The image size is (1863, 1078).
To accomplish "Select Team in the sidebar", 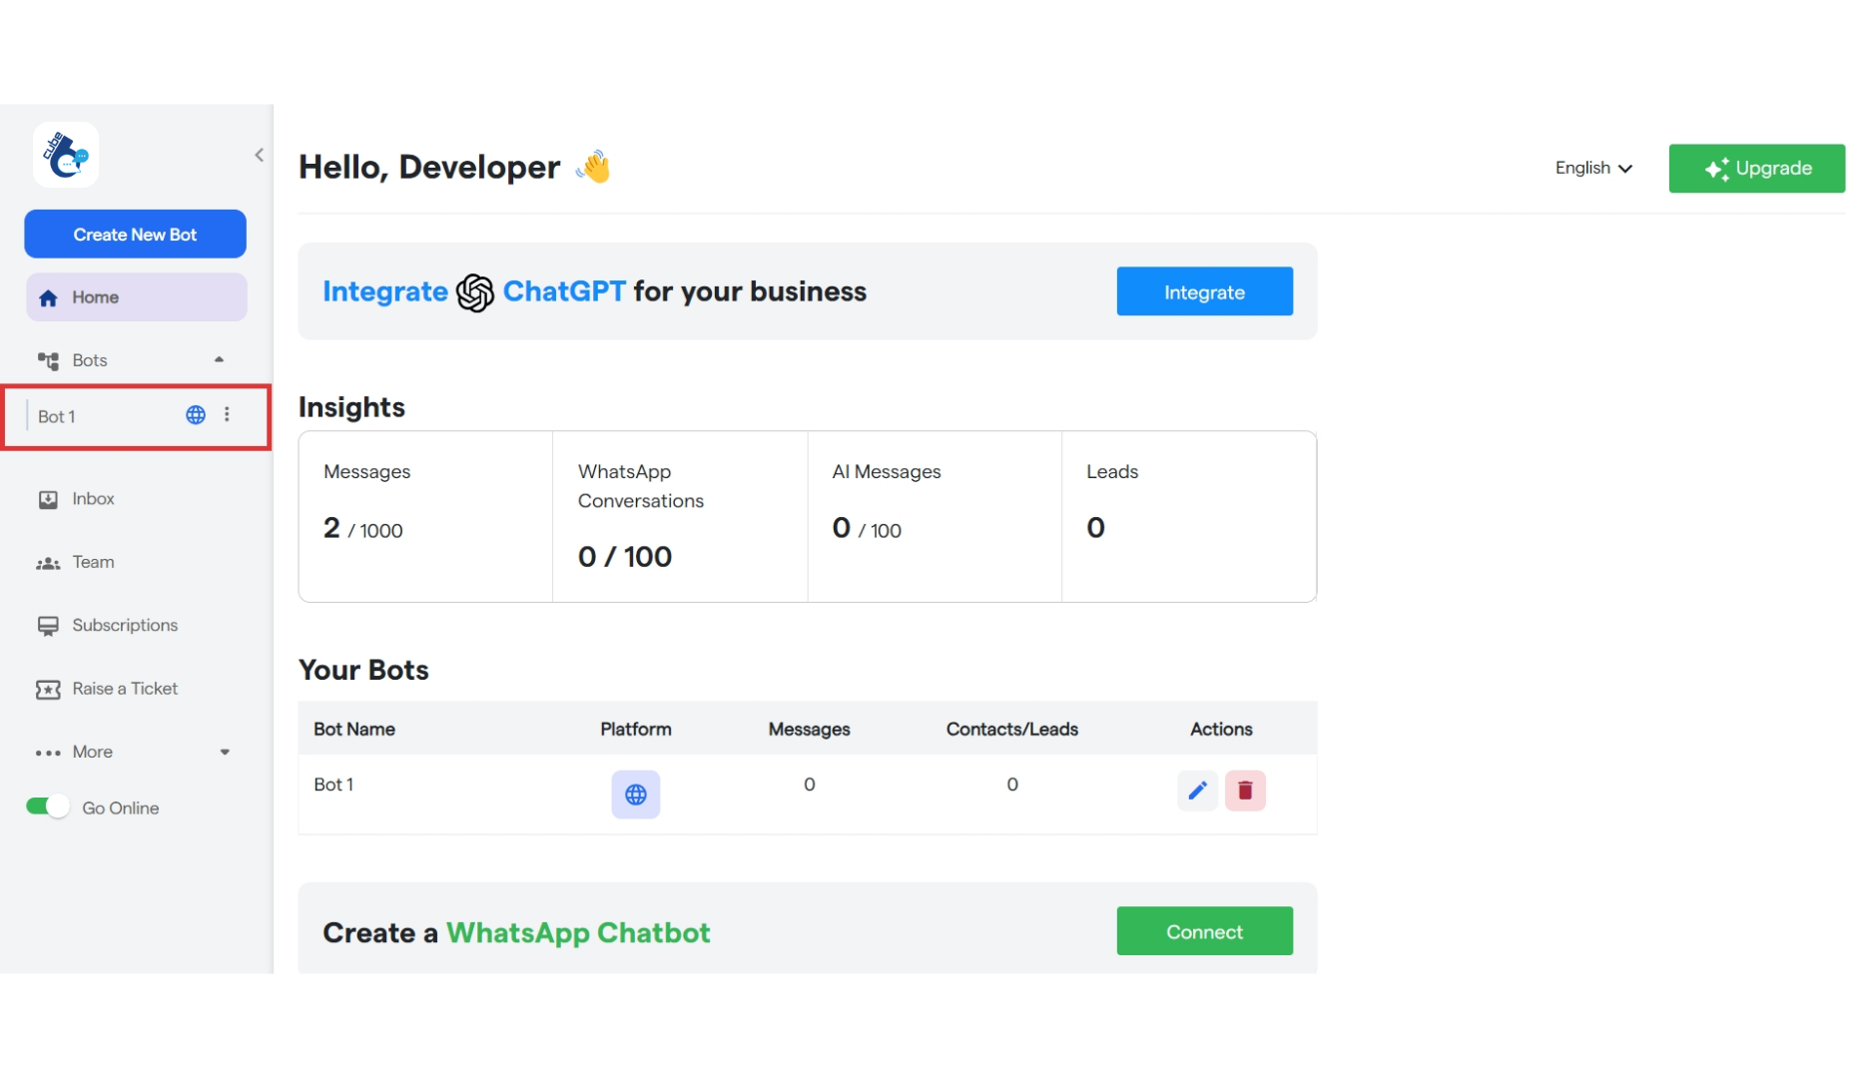I will click(x=93, y=561).
